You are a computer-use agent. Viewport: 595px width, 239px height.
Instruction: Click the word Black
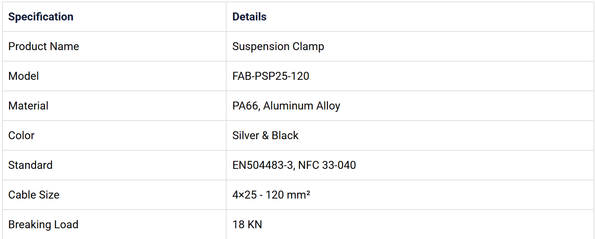(x=285, y=135)
